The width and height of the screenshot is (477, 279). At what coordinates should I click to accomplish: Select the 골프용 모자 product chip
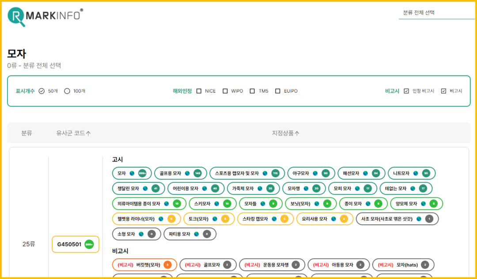[x=180, y=173]
